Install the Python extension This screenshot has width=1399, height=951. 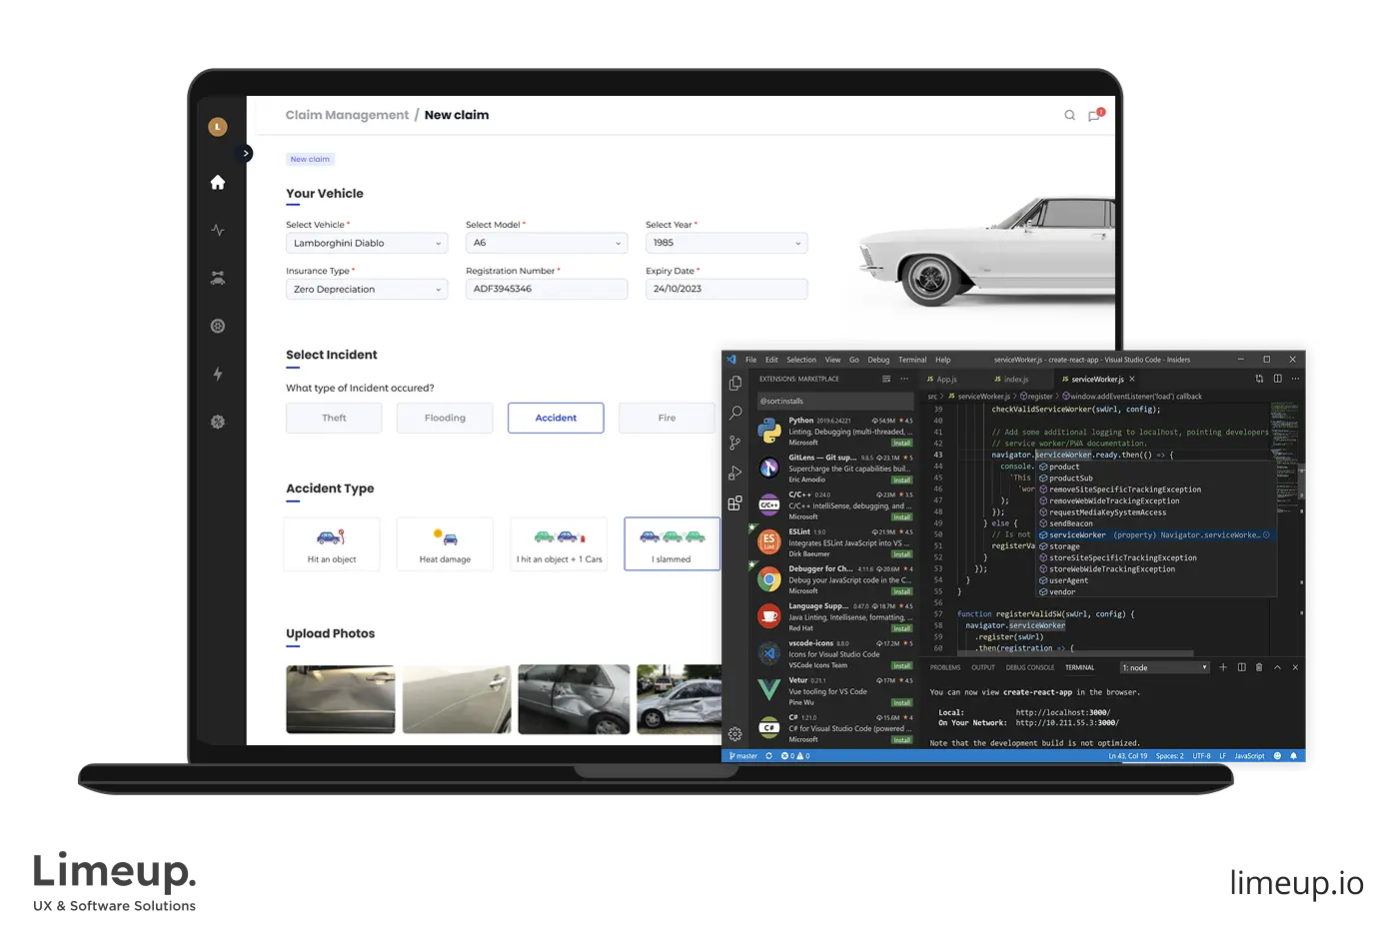(x=901, y=443)
